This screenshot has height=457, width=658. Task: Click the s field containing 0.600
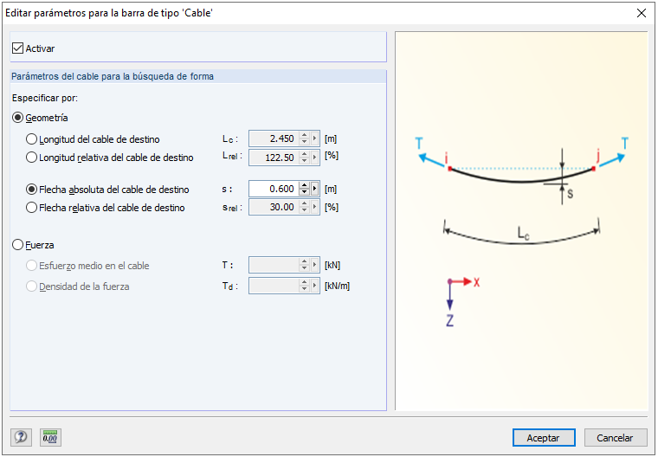(x=274, y=189)
